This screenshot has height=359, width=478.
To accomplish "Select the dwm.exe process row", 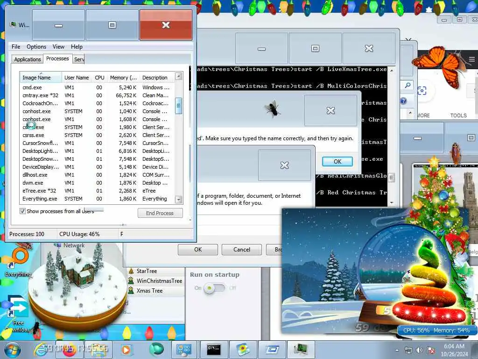I will (x=97, y=183).
